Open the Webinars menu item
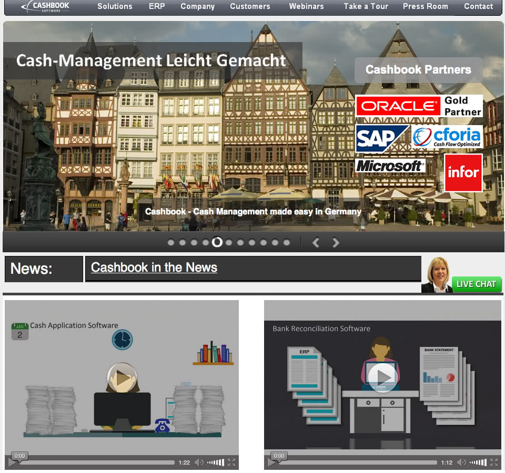The width and height of the screenshot is (505, 473). (306, 6)
